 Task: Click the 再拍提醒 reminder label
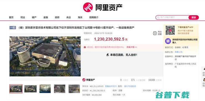click(160, 33)
